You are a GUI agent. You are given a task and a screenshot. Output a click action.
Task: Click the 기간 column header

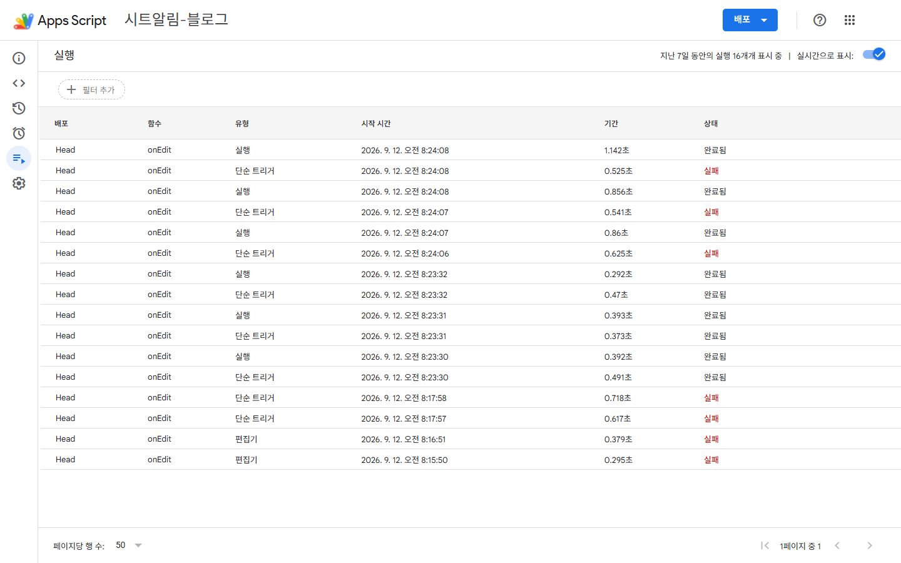point(611,124)
